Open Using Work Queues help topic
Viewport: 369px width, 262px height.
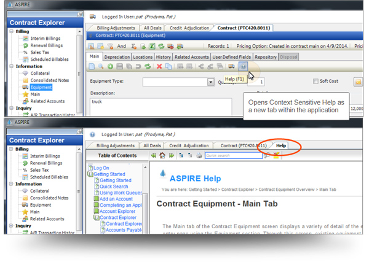point(121,193)
